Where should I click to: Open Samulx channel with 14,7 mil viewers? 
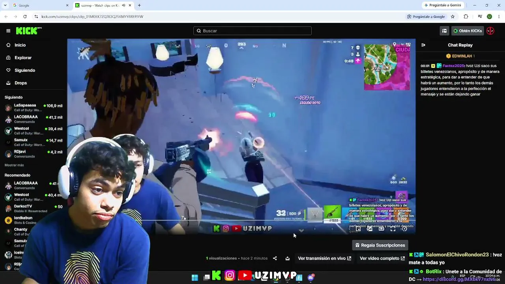coord(34,142)
